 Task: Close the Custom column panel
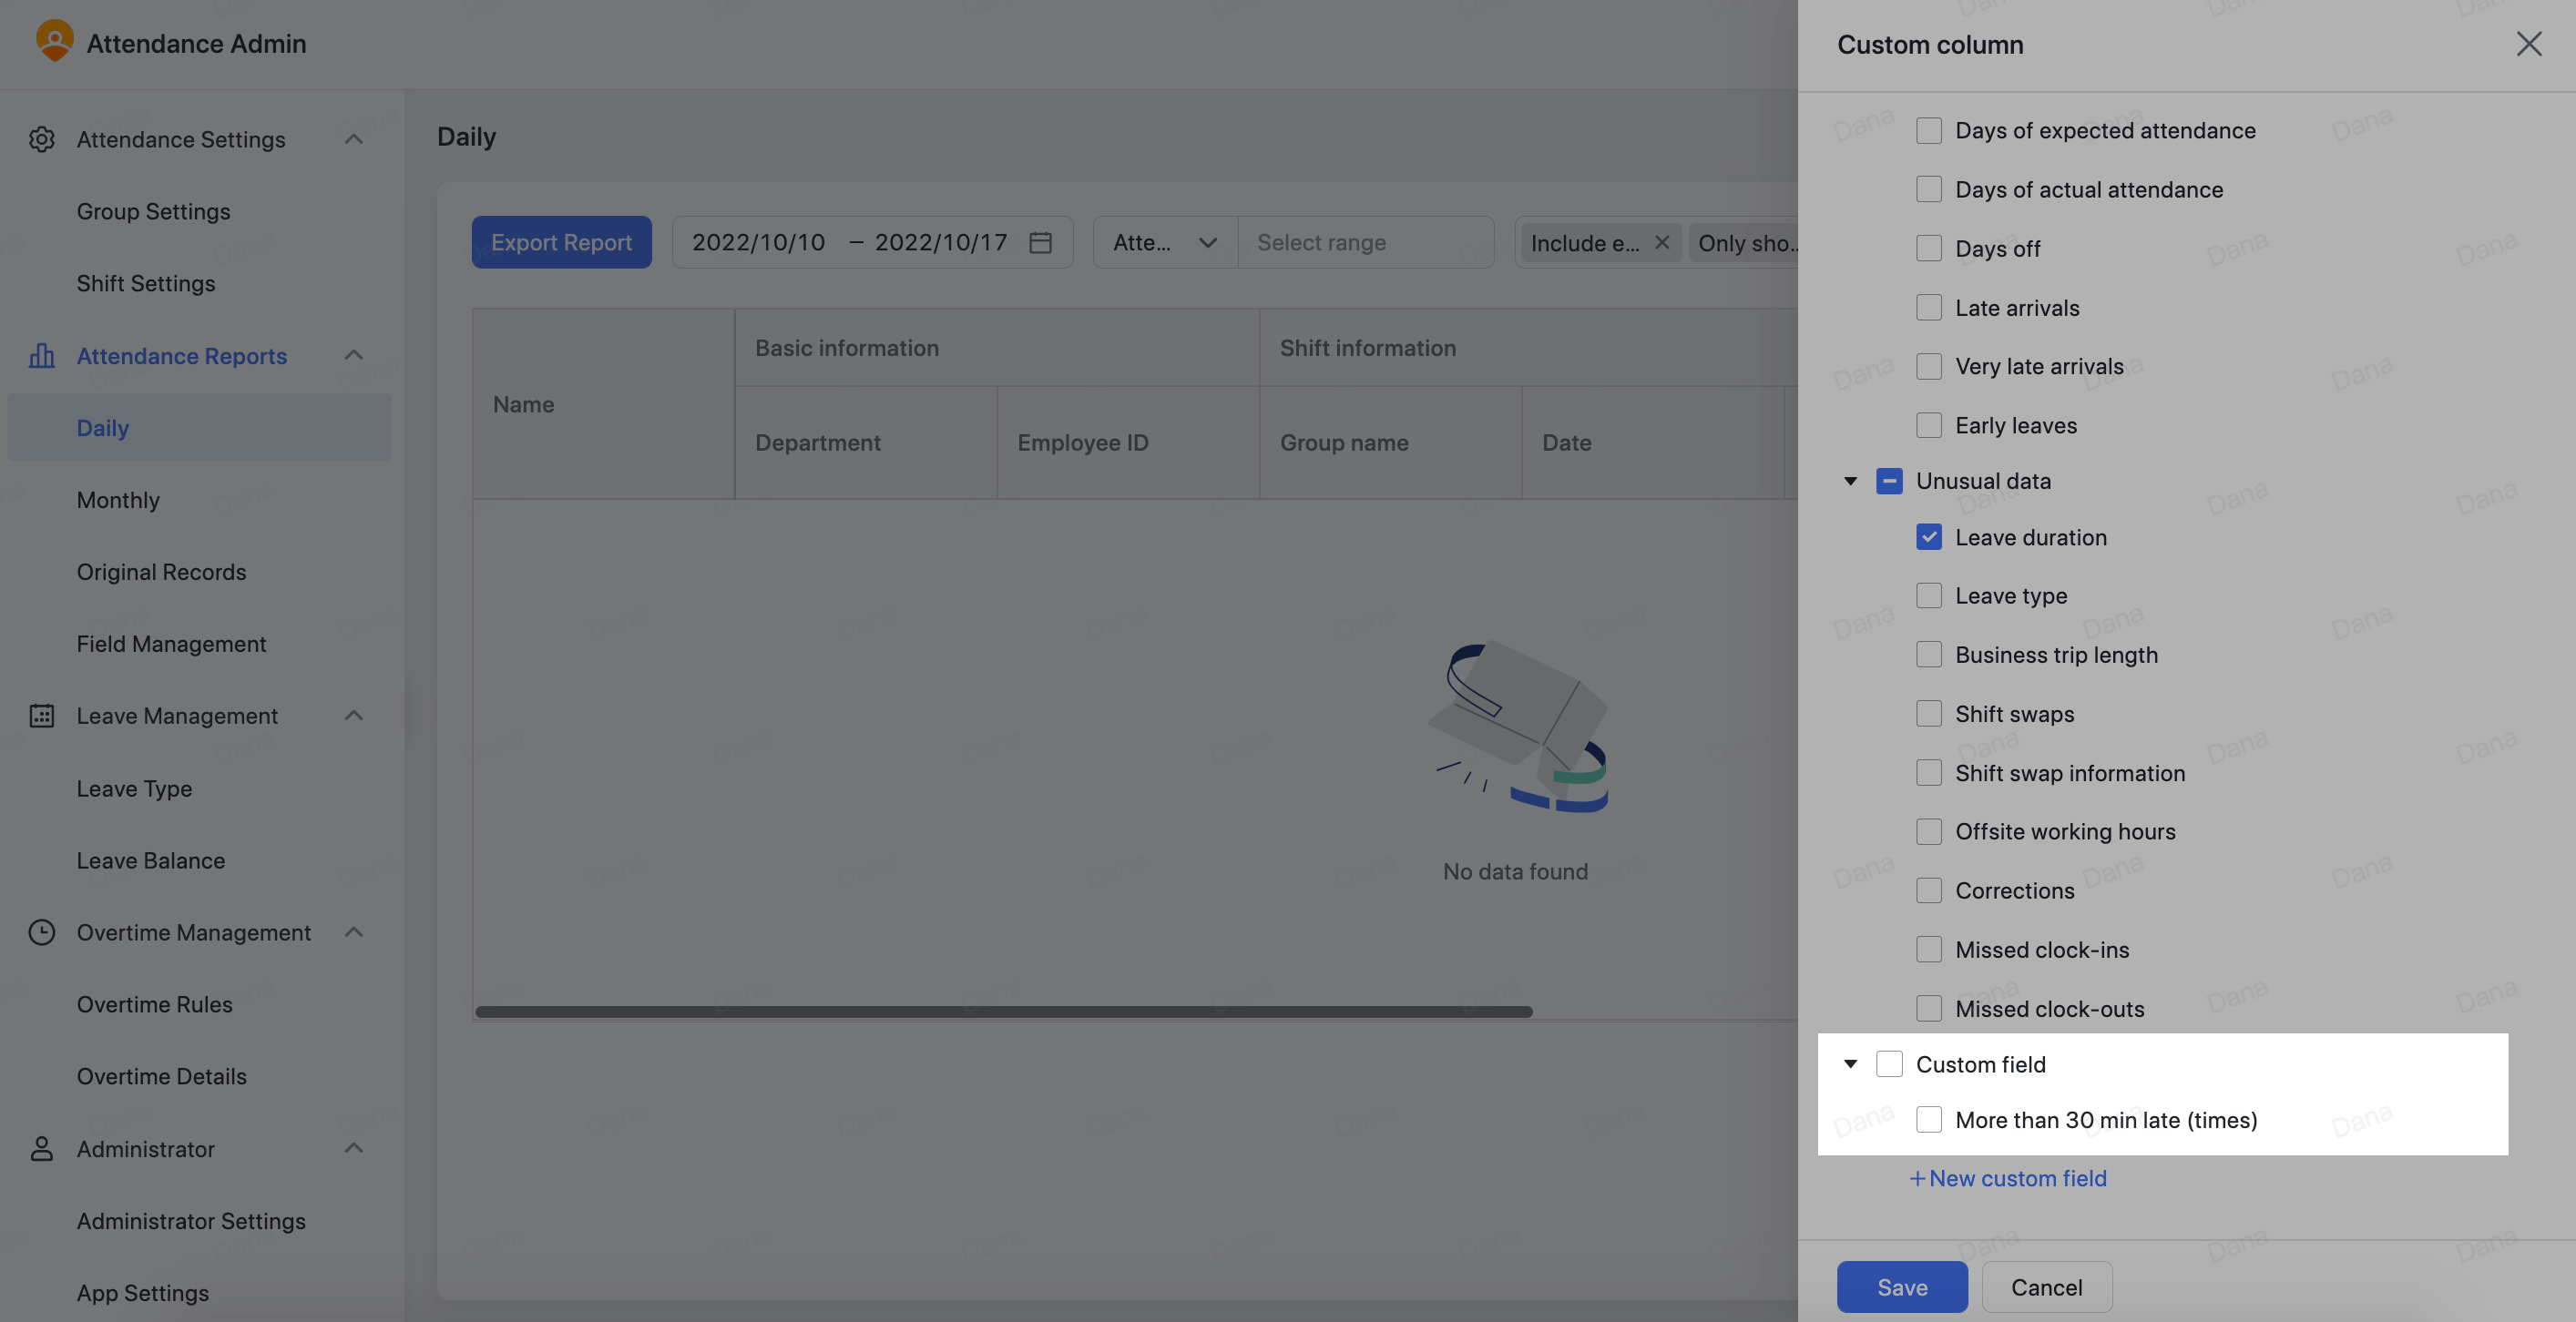coord(2528,44)
